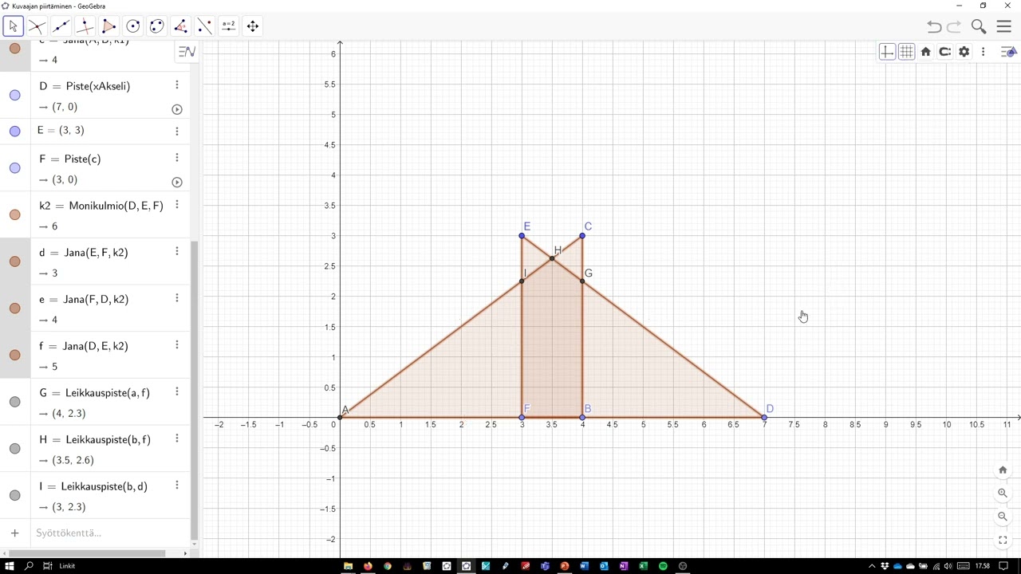The width and height of the screenshot is (1021, 574).
Task: Toggle visibility of point F
Action: (x=15, y=168)
